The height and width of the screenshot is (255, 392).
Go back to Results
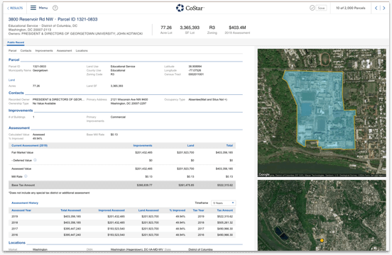pos(15,8)
